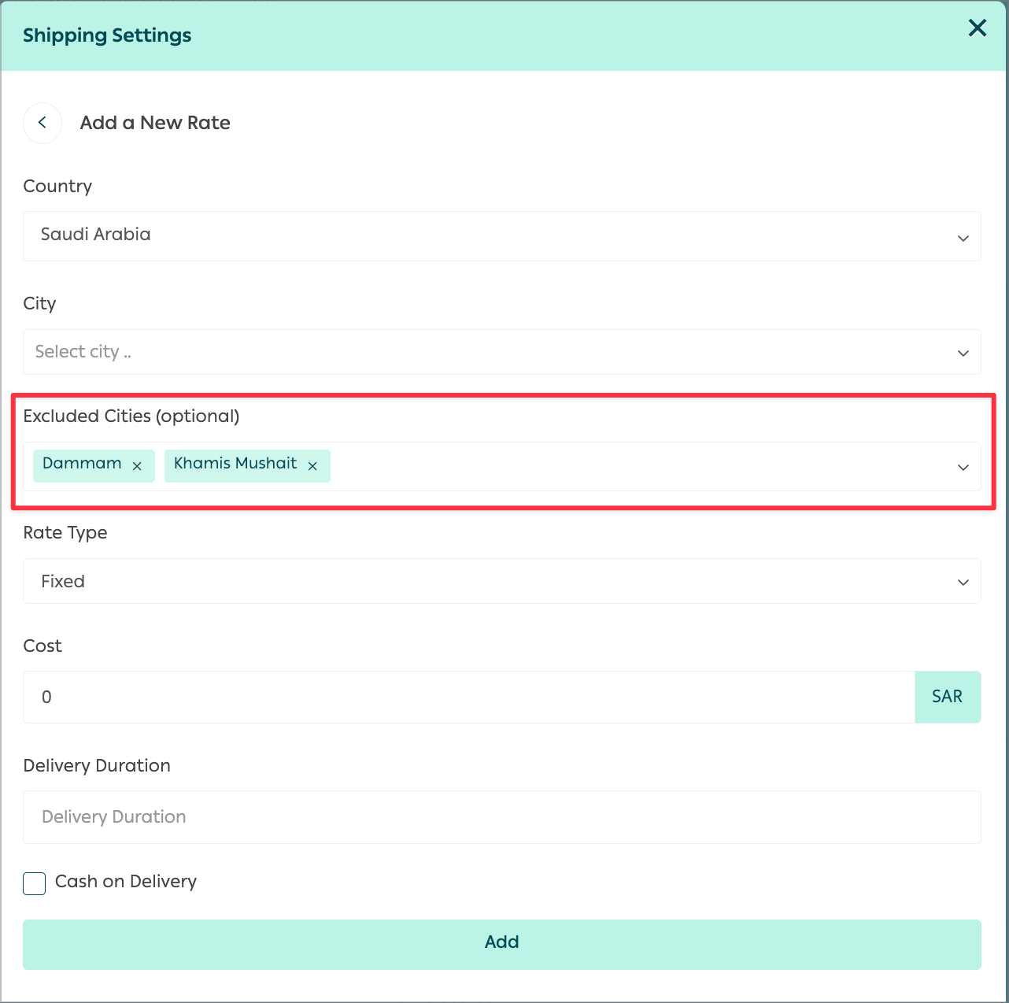Image resolution: width=1009 pixels, height=1003 pixels.
Task: Click the Cost input field
Action: [x=469, y=697]
